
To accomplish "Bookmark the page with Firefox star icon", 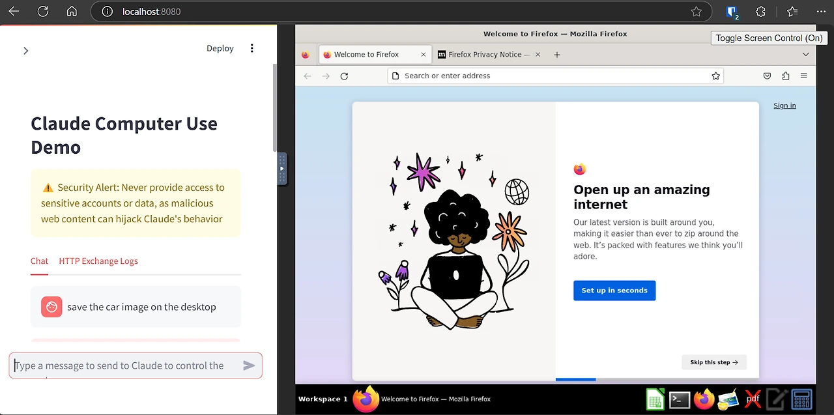I will [716, 76].
